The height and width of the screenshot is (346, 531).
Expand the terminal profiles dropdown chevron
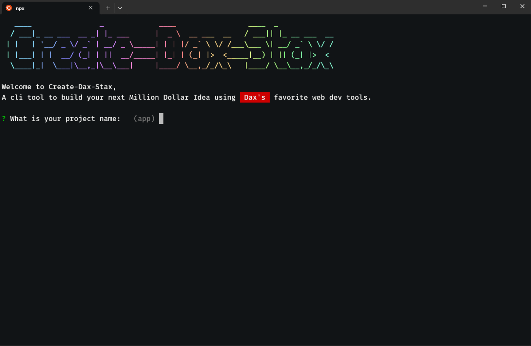[x=120, y=8]
